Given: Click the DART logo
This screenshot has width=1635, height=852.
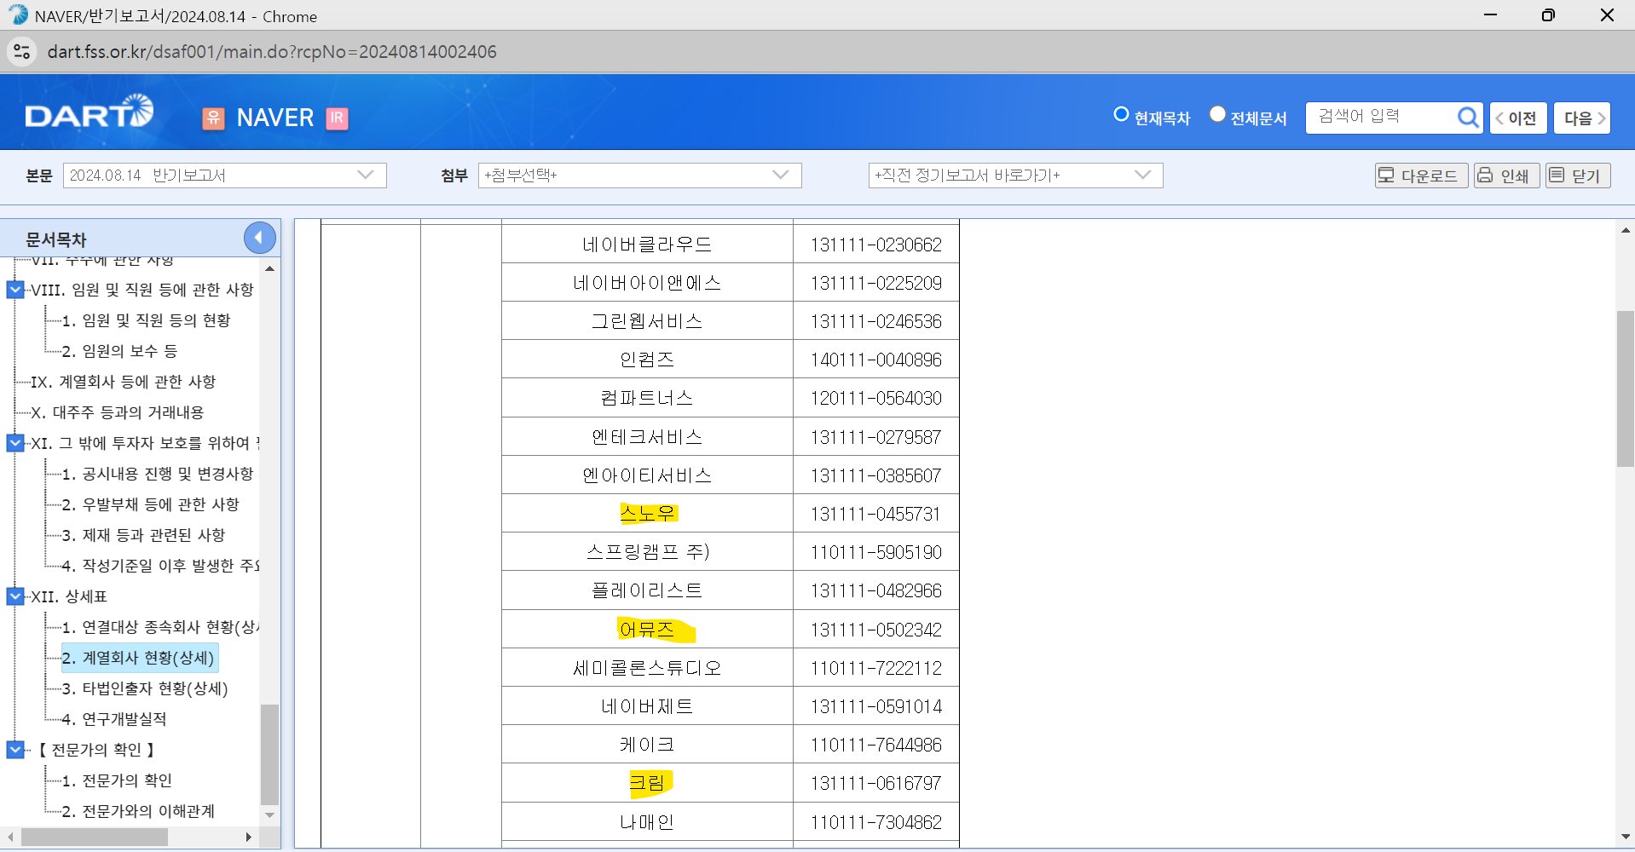Looking at the screenshot, I should [x=90, y=112].
